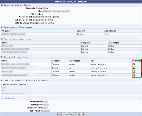The image size is (142, 116).
Task: Click the red Líder cell in Termo de Concordância
Action: tap(71, 68)
